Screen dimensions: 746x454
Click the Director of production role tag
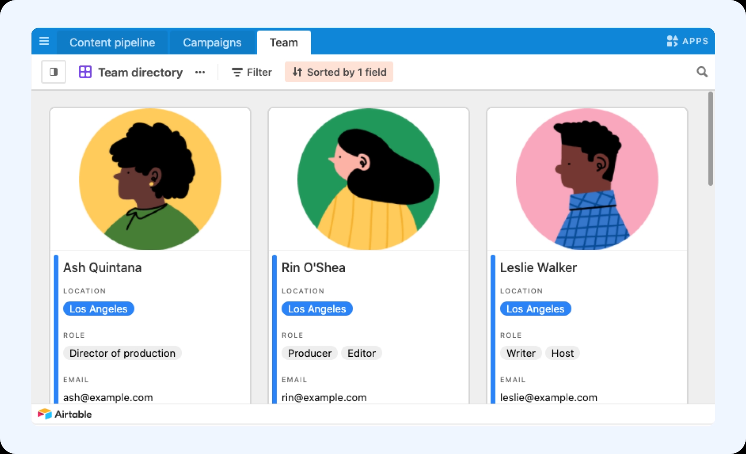122,353
